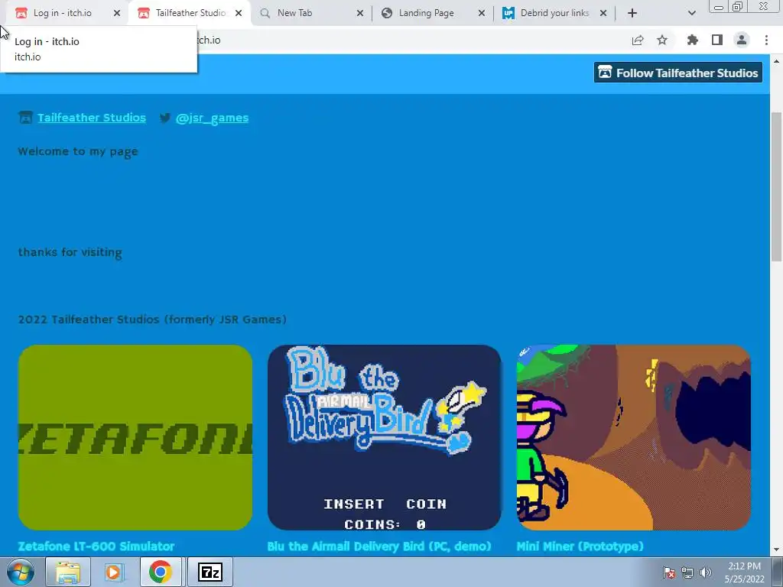Click the network tray icon
783x587 pixels.
pos(687,572)
